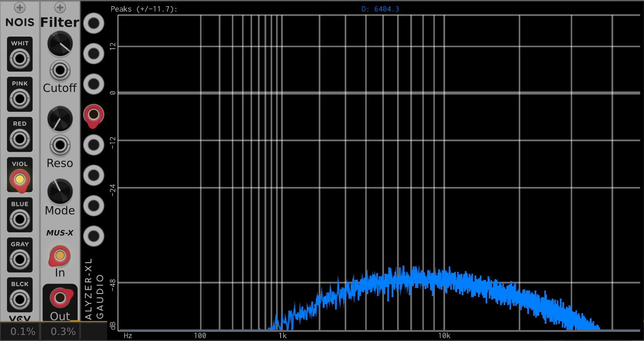This screenshot has height=341, width=644.
Task: Click the Filter Out jack
Action: click(60, 298)
